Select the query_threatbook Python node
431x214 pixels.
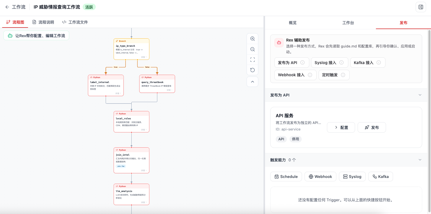(x=157, y=84)
